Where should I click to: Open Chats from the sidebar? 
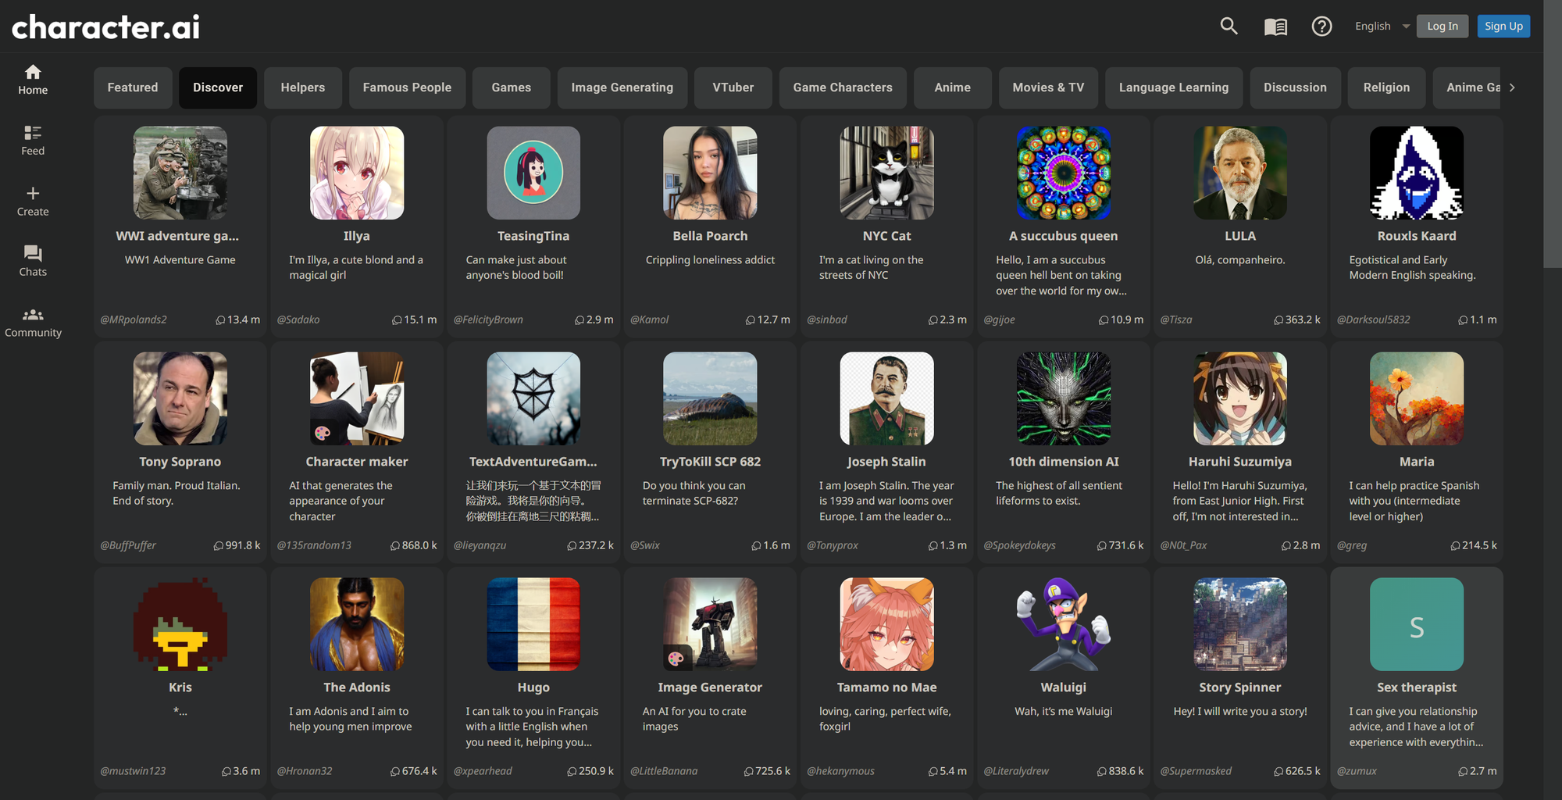pos(33,261)
